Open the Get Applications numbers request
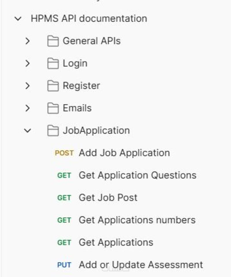 coord(137,220)
